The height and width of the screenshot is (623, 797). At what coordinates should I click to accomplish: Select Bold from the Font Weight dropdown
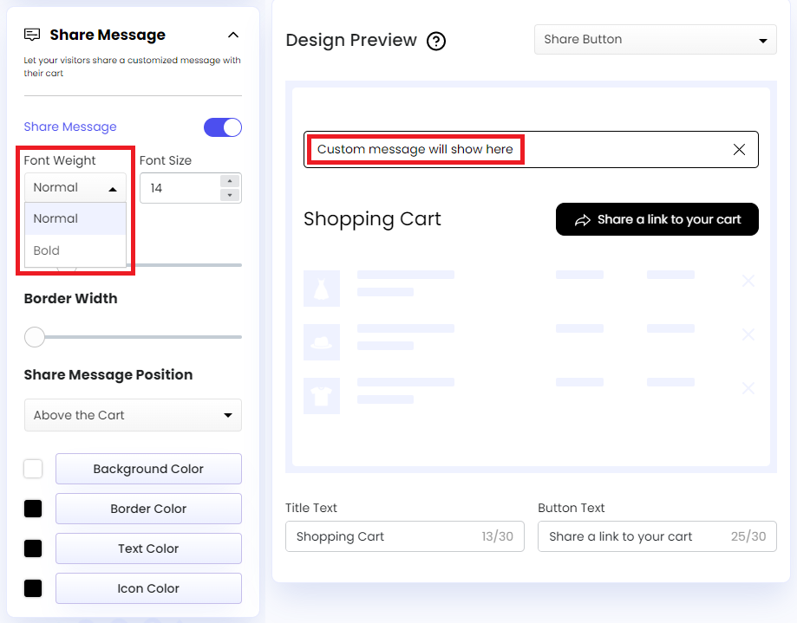pos(46,250)
